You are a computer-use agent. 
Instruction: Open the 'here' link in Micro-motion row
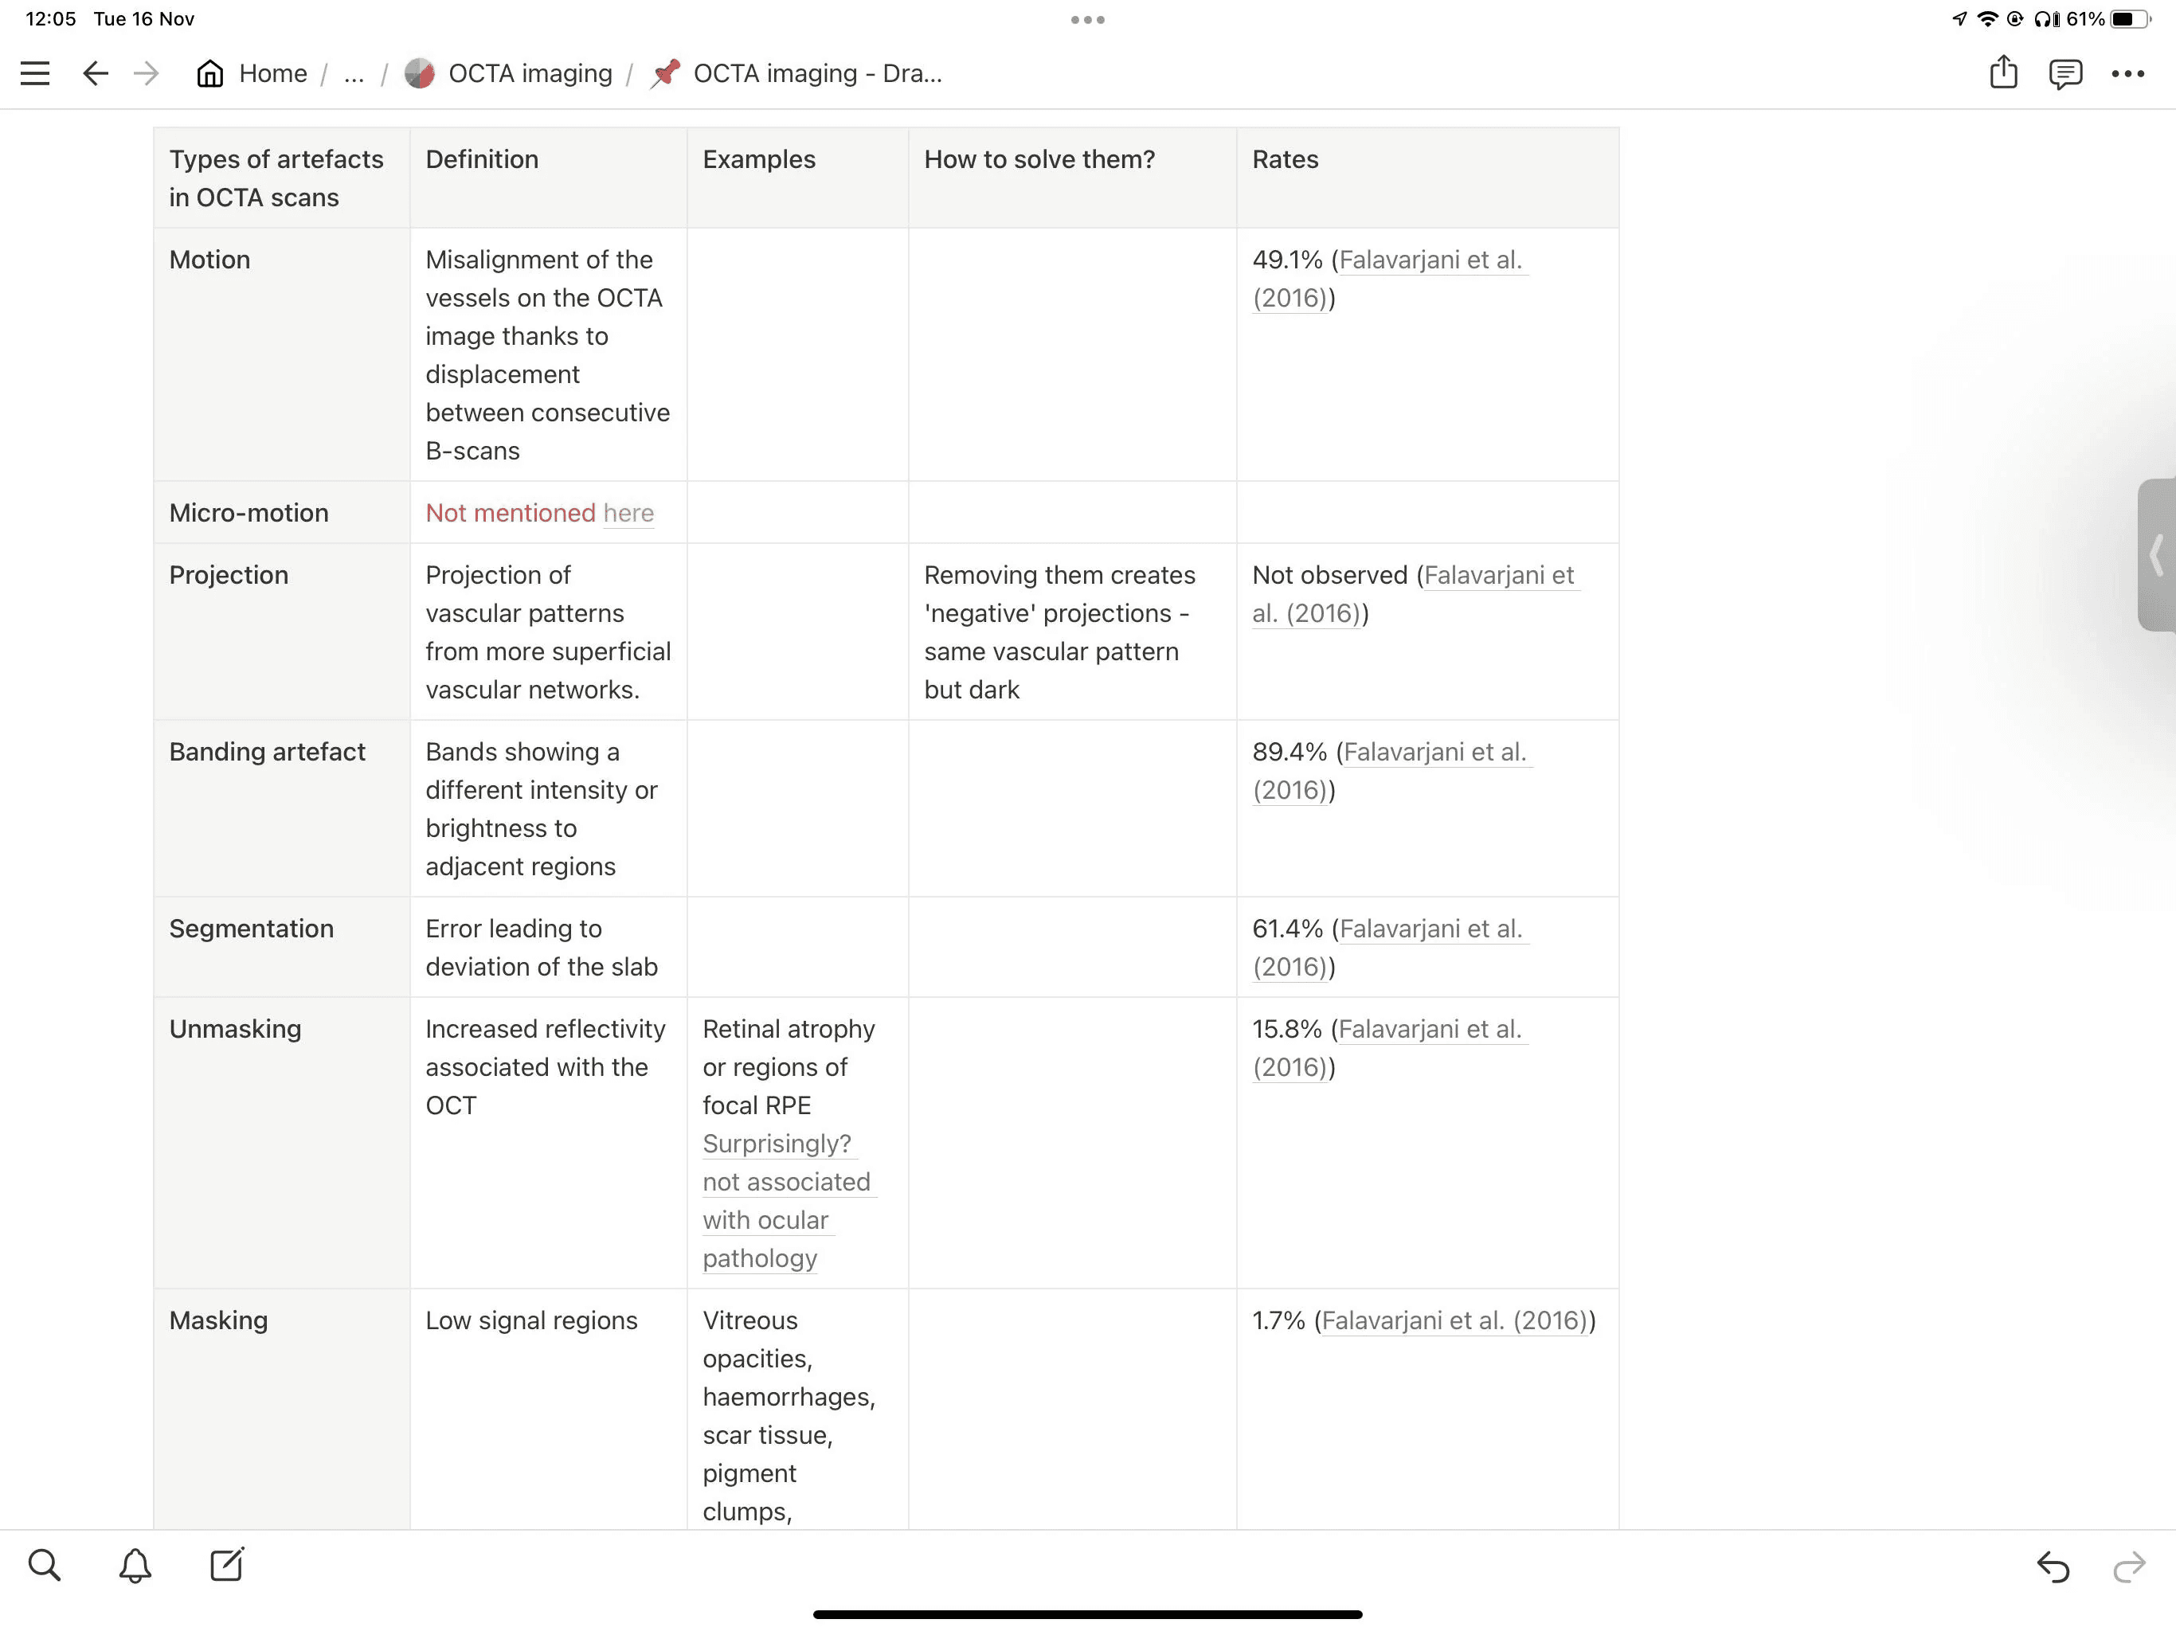coord(628,514)
